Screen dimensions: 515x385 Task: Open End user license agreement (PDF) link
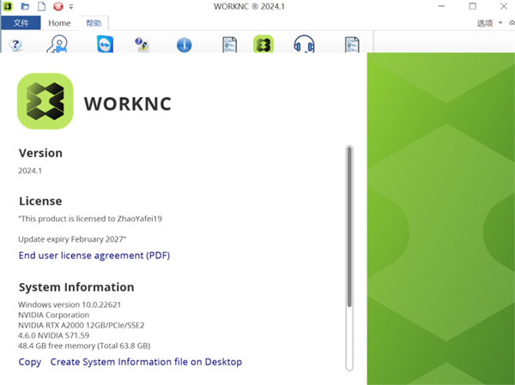[94, 256]
